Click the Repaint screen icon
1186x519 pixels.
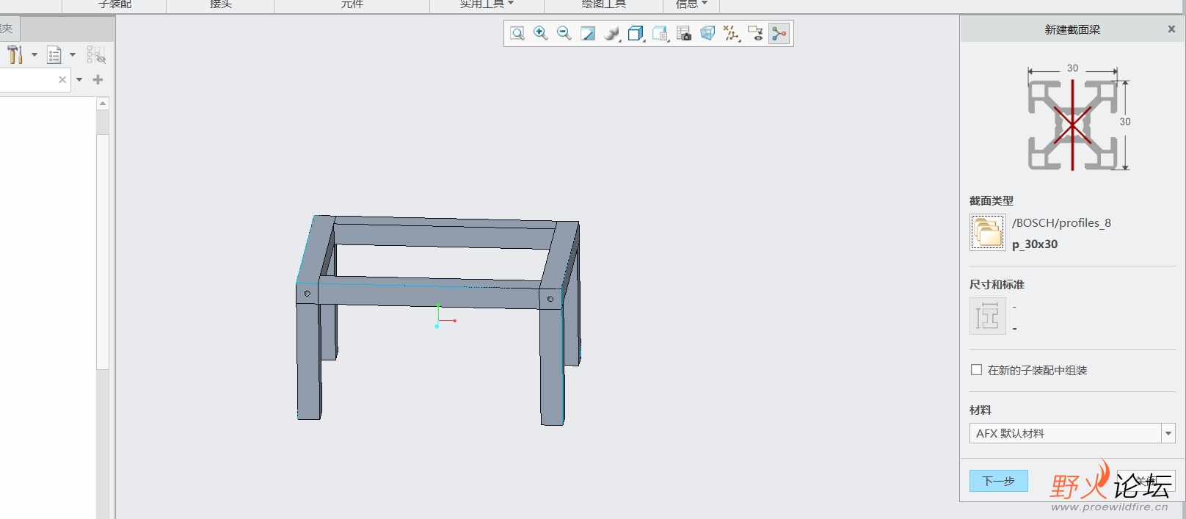pos(588,33)
